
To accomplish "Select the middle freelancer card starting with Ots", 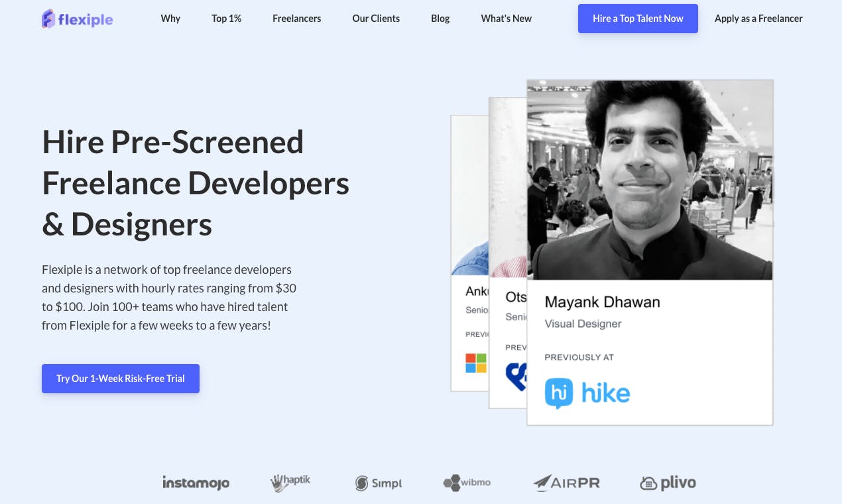I will pyautogui.click(x=509, y=252).
